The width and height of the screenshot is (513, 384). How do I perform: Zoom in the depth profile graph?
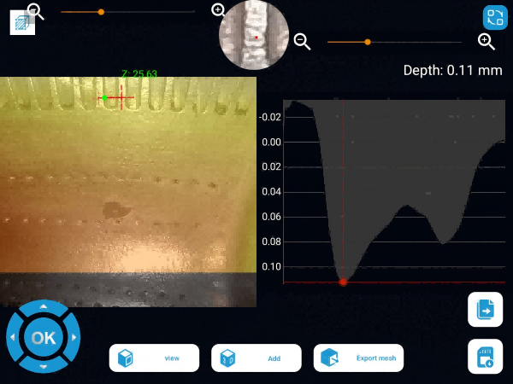pos(486,42)
